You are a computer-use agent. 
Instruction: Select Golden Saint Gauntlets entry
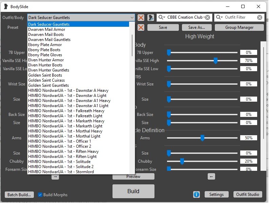(78, 85)
